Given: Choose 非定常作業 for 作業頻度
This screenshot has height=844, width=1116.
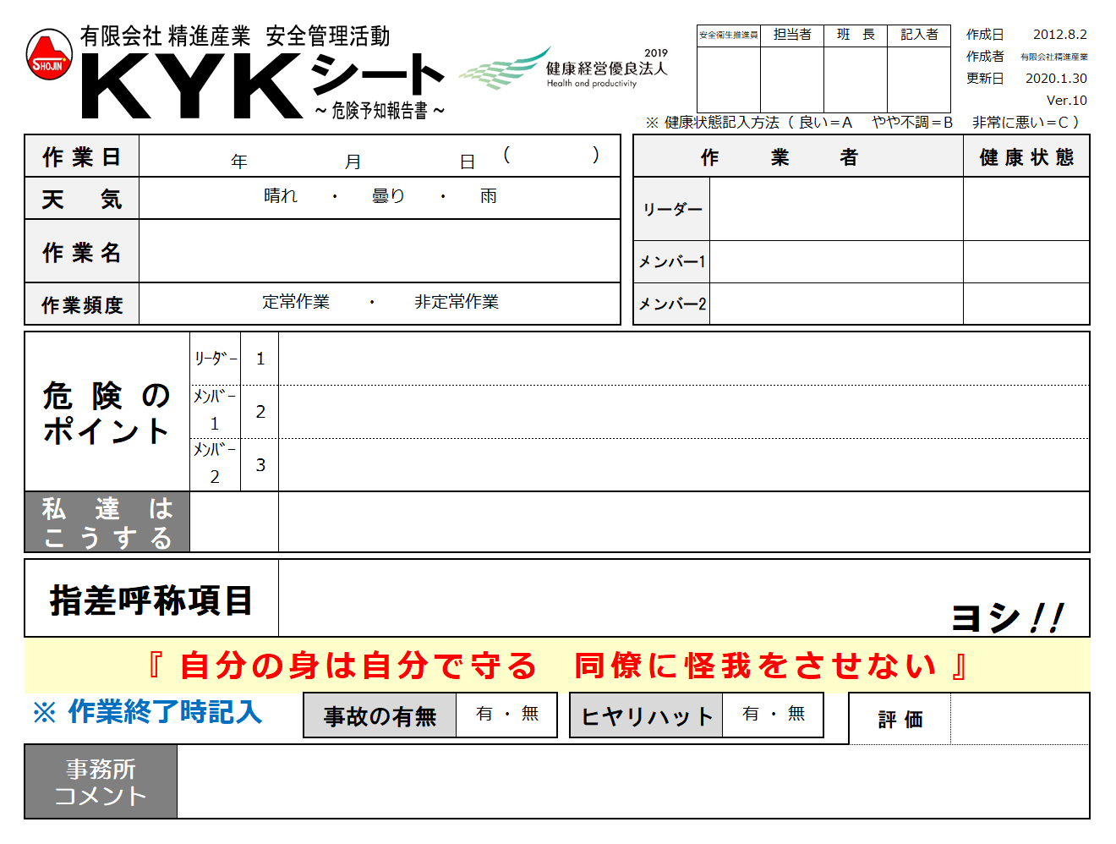Looking at the screenshot, I should tap(457, 302).
